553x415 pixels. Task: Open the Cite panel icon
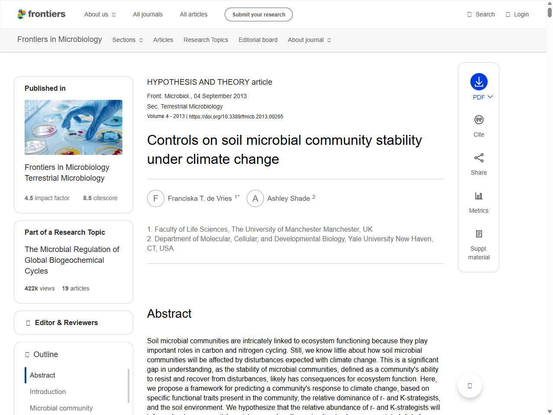click(x=479, y=120)
